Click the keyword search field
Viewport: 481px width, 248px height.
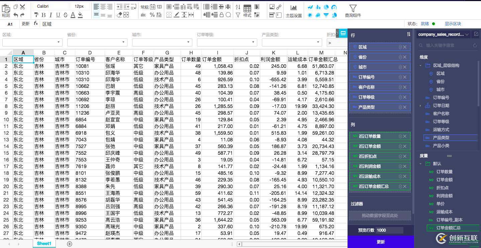[x=449, y=45]
